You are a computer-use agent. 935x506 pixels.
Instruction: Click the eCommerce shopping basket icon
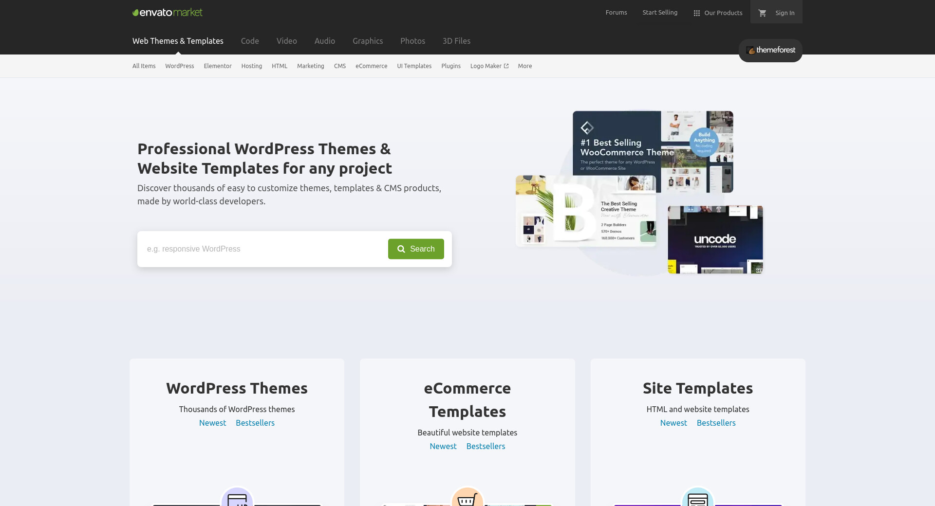pos(467,498)
